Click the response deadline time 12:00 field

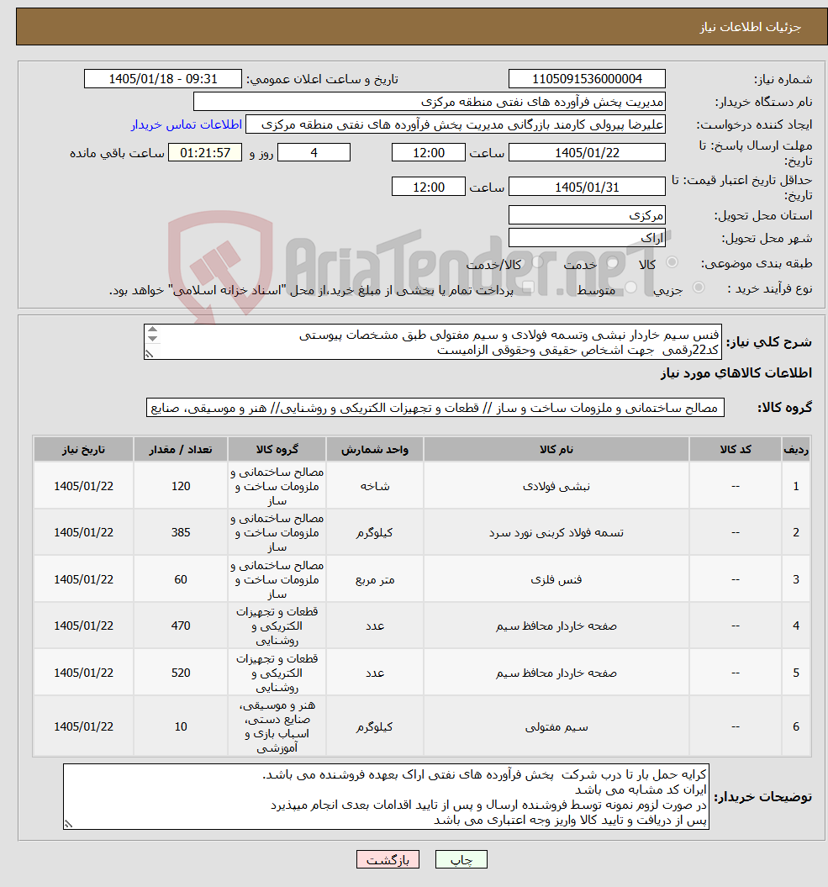[428, 153]
